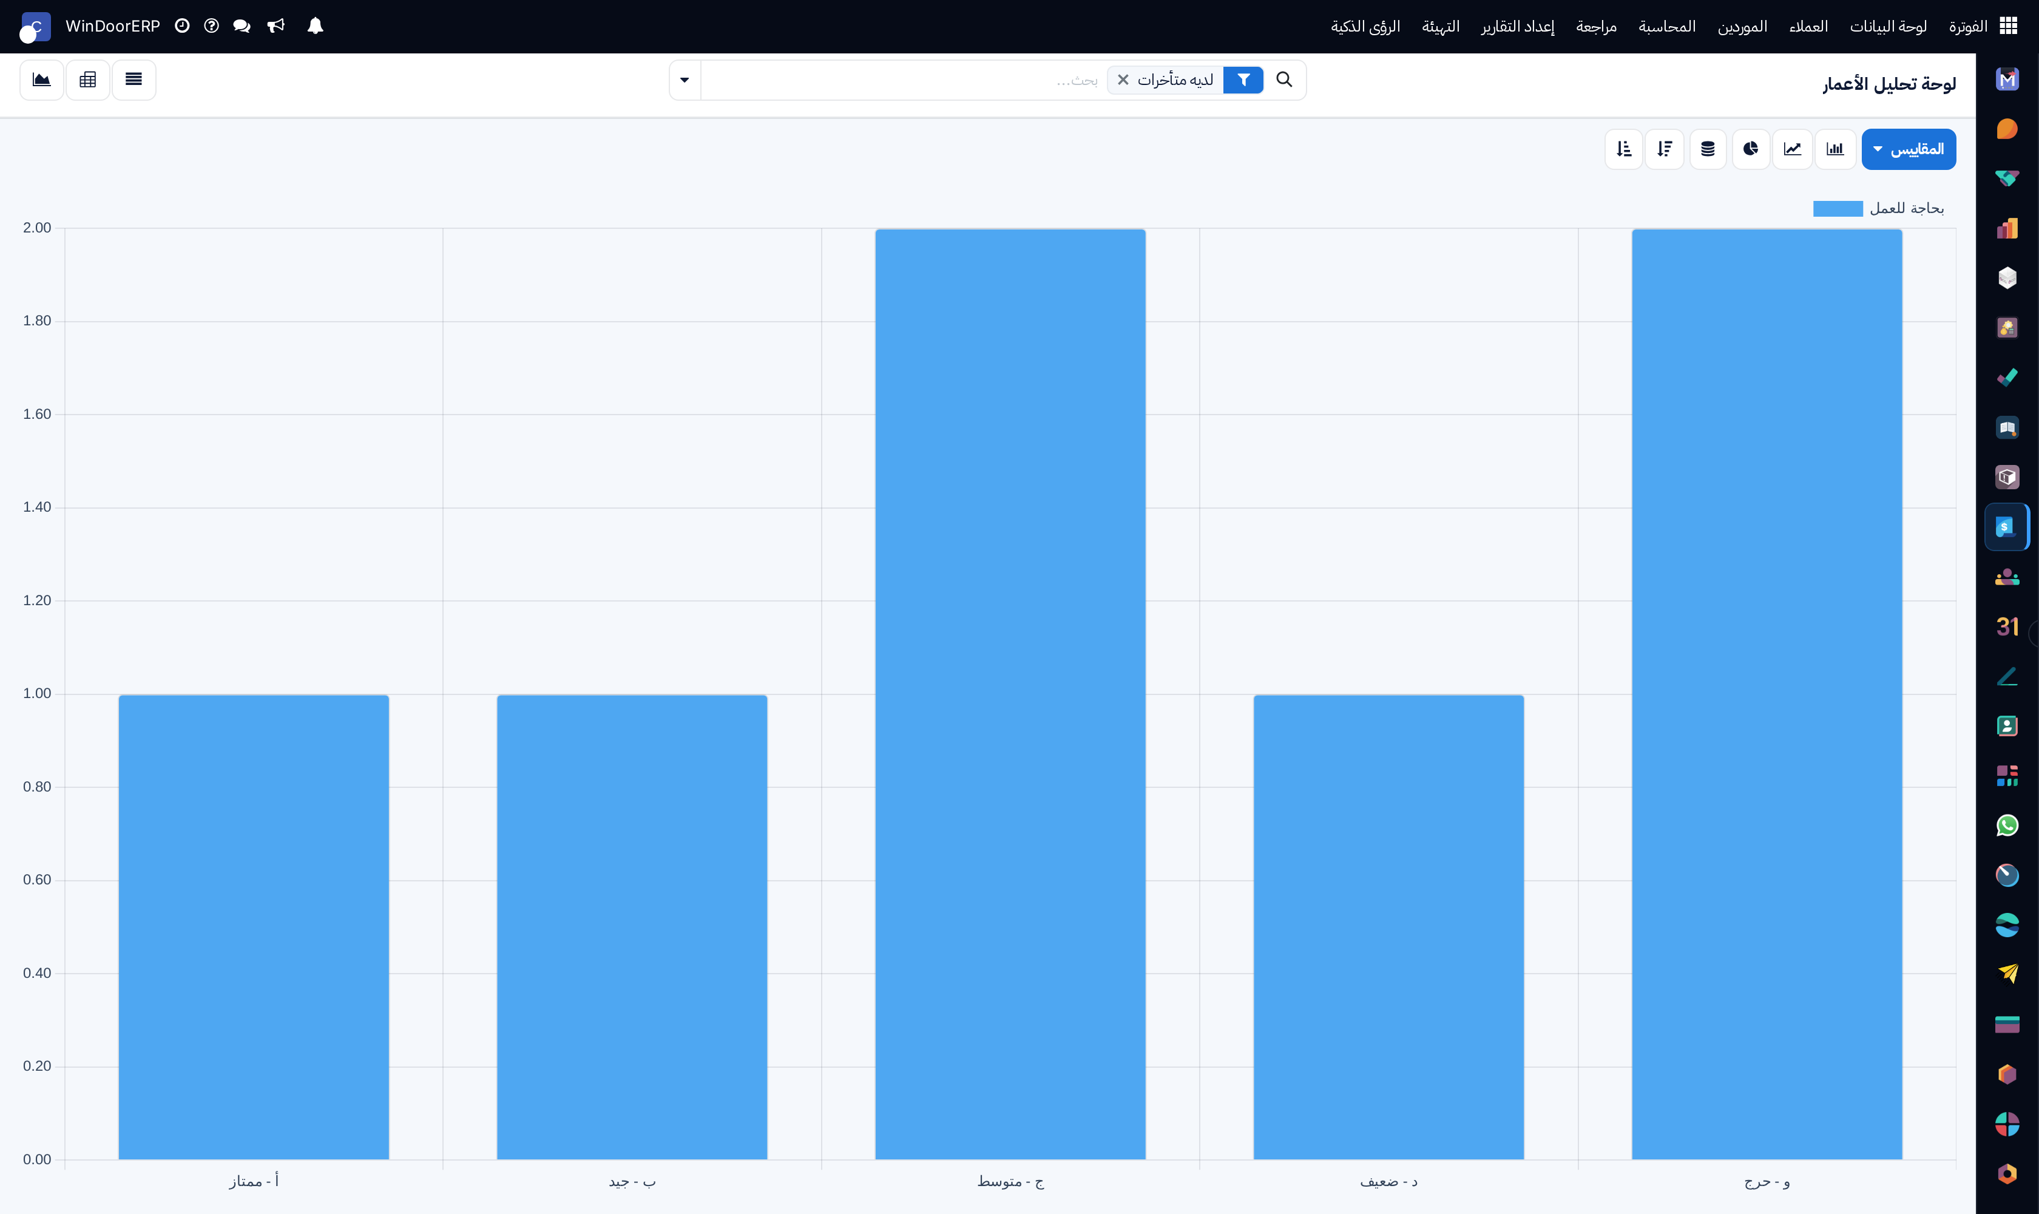This screenshot has height=1214, width=2039.
Task: Select pie chart mode
Action: [1750, 149]
